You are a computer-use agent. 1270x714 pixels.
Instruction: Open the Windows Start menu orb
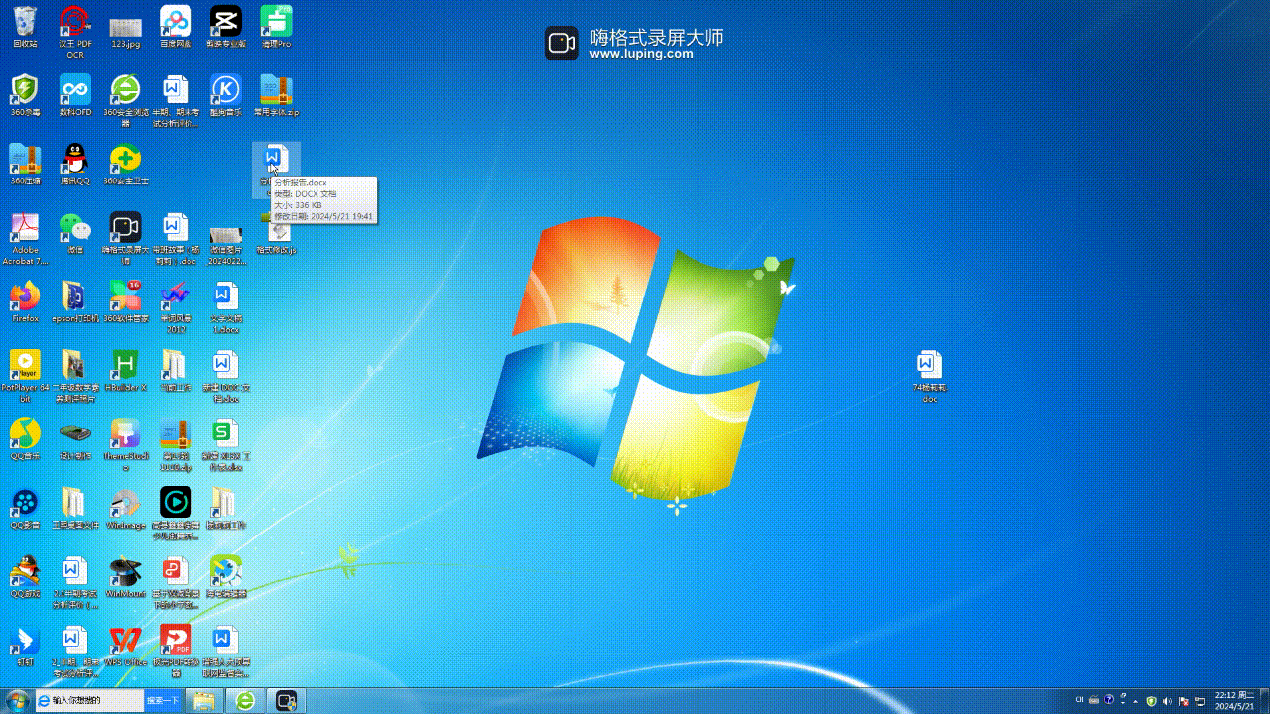point(16,700)
